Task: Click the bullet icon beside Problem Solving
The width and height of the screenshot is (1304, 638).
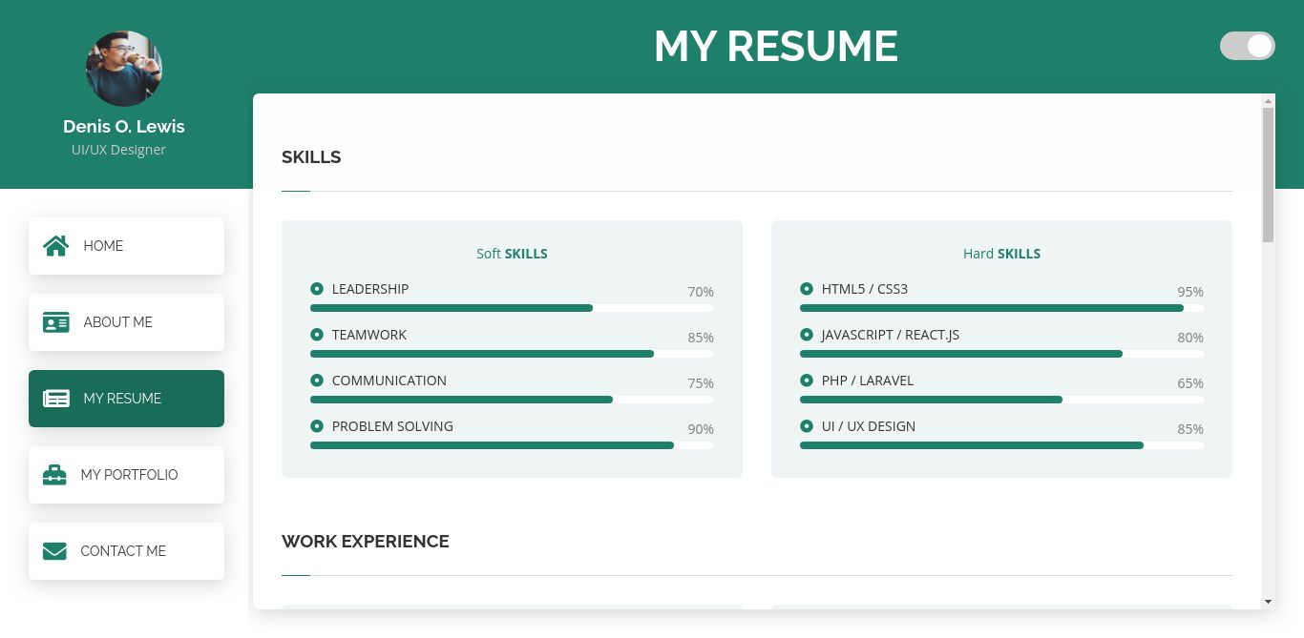Action: (317, 426)
